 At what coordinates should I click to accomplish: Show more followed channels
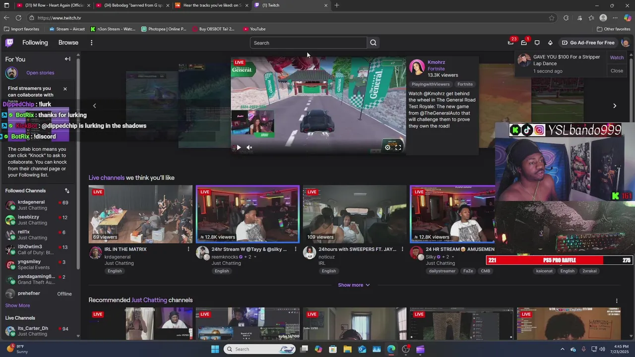pos(17,305)
